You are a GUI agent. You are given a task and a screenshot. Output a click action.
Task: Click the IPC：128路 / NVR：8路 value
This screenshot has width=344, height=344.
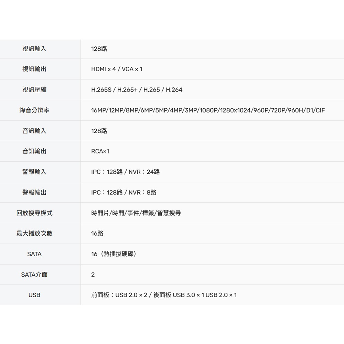click(123, 193)
